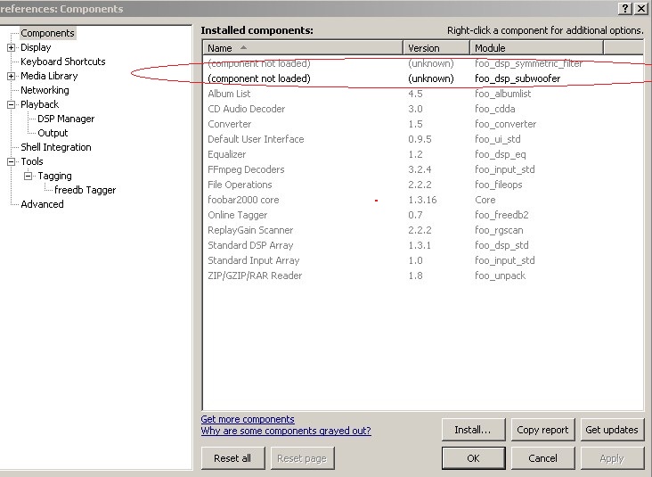Click the foo_cdda module cell
The height and width of the screenshot is (477, 652).
click(495, 109)
